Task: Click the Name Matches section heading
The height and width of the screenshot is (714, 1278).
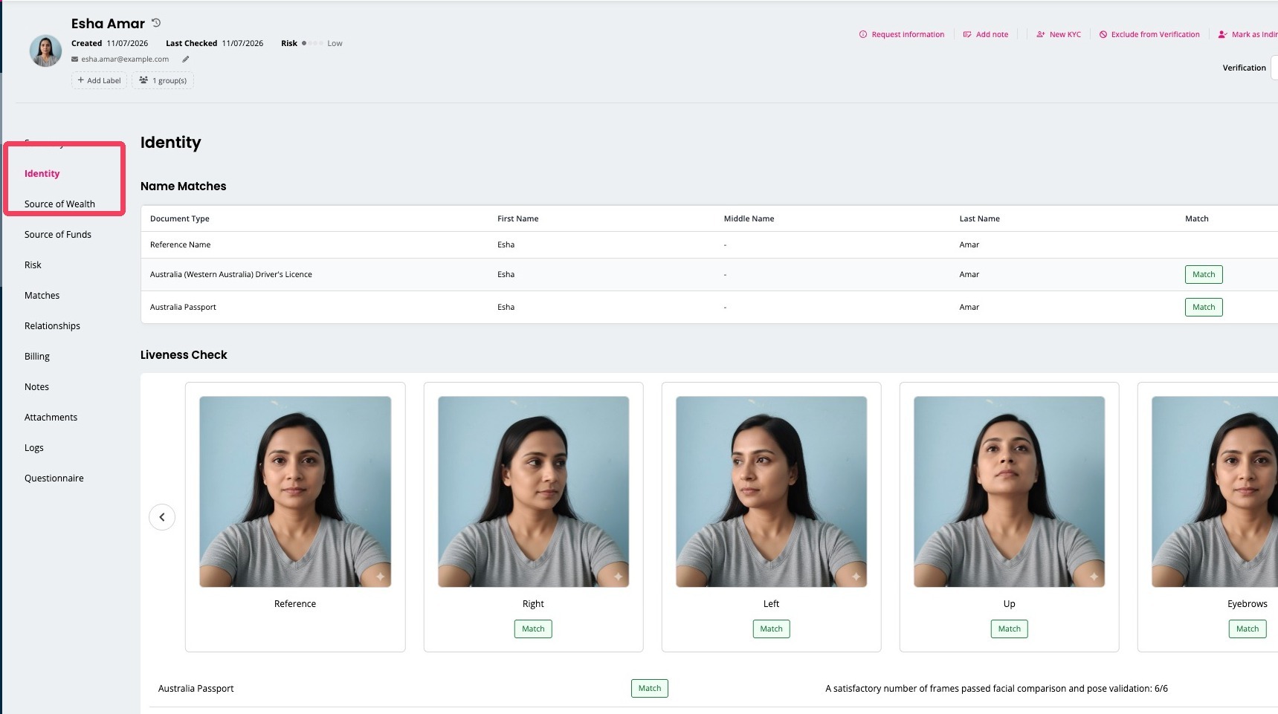Action: [184, 186]
